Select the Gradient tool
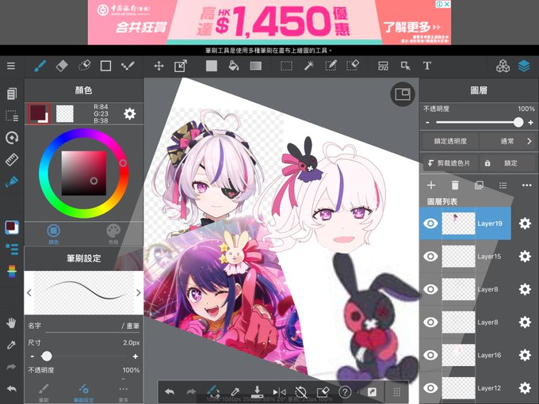Screen dimensions: 539x404 tap(256, 66)
